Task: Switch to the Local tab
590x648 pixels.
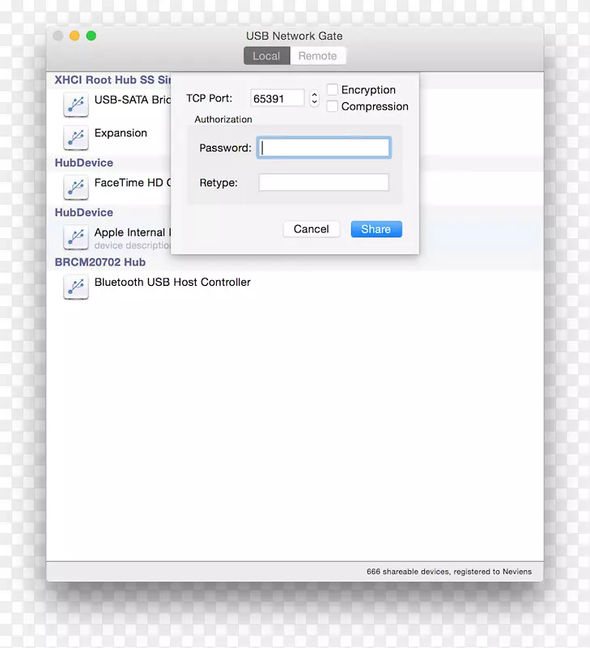Action: point(266,56)
